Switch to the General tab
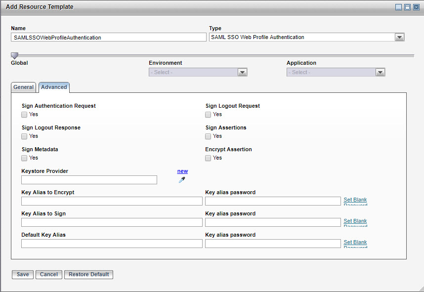This screenshot has width=424, height=292. [23, 87]
